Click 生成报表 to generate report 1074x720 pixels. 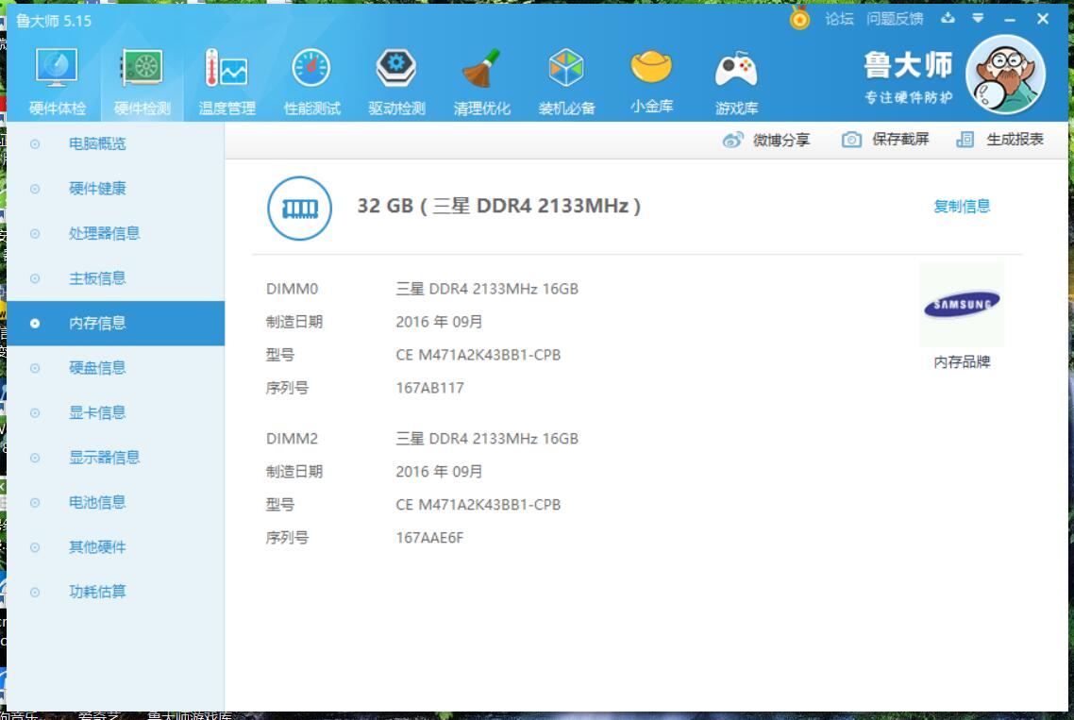tap(1000, 140)
